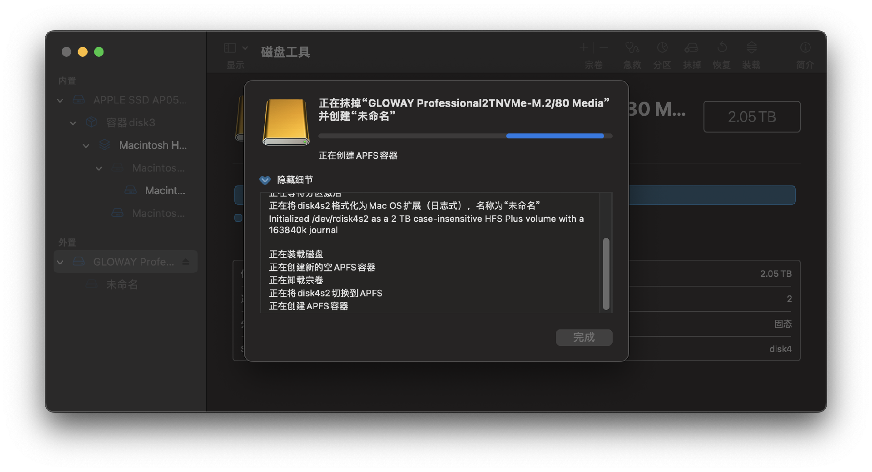The height and width of the screenshot is (472, 872).
Task: Click the Mount (装载) toolbar icon
Action: (x=751, y=47)
